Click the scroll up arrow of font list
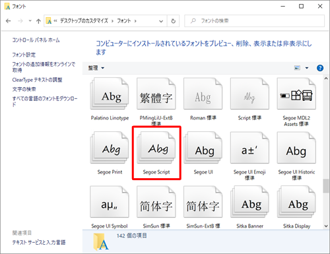Image resolution: width=330 pixels, height=254 pixels. (x=326, y=79)
